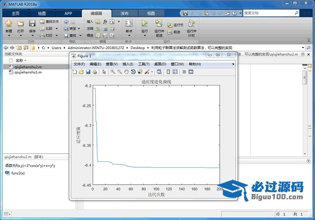The height and width of the screenshot is (220, 315).
Task: Click Save Figure icon in Figure 1 toolbar
Action: pos(88,72)
